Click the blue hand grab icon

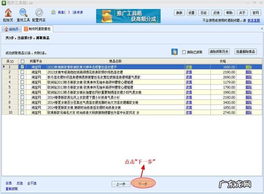click(174, 52)
